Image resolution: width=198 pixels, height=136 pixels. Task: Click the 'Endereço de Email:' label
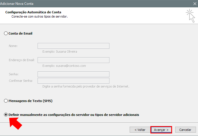point(22,60)
